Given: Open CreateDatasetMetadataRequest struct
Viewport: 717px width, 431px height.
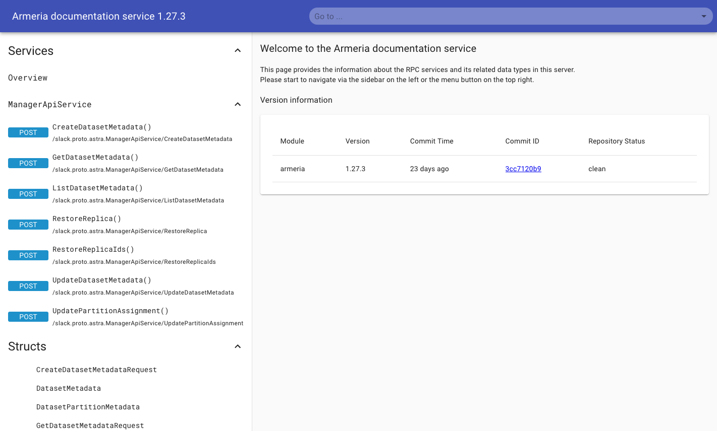Looking at the screenshot, I should [96, 370].
